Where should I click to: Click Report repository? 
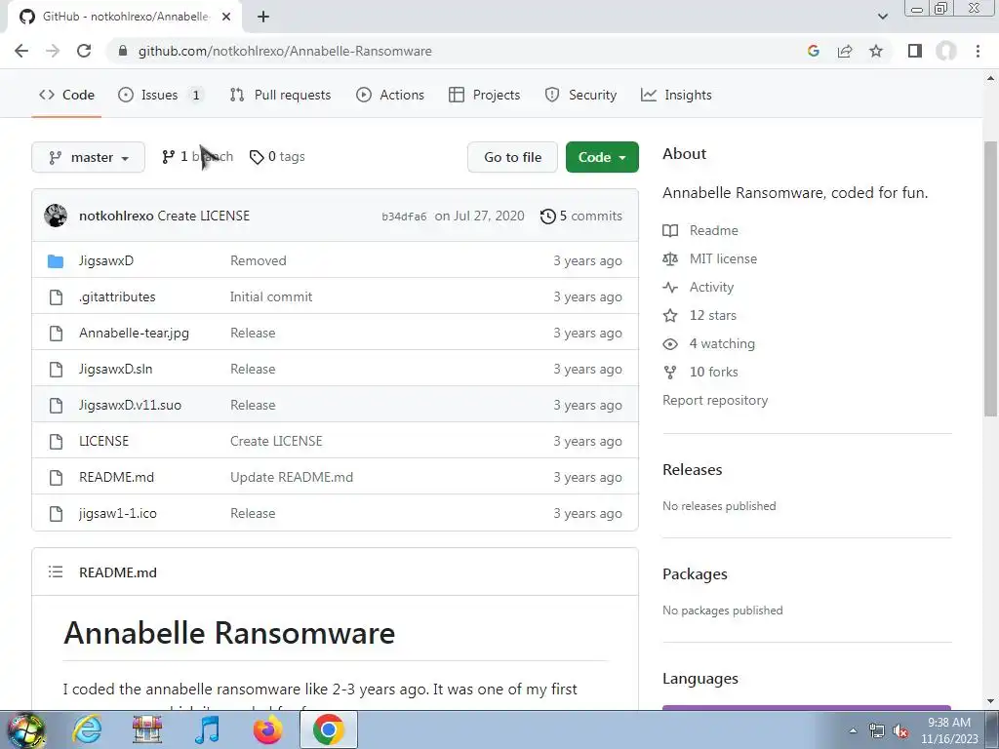tap(715, 400)
